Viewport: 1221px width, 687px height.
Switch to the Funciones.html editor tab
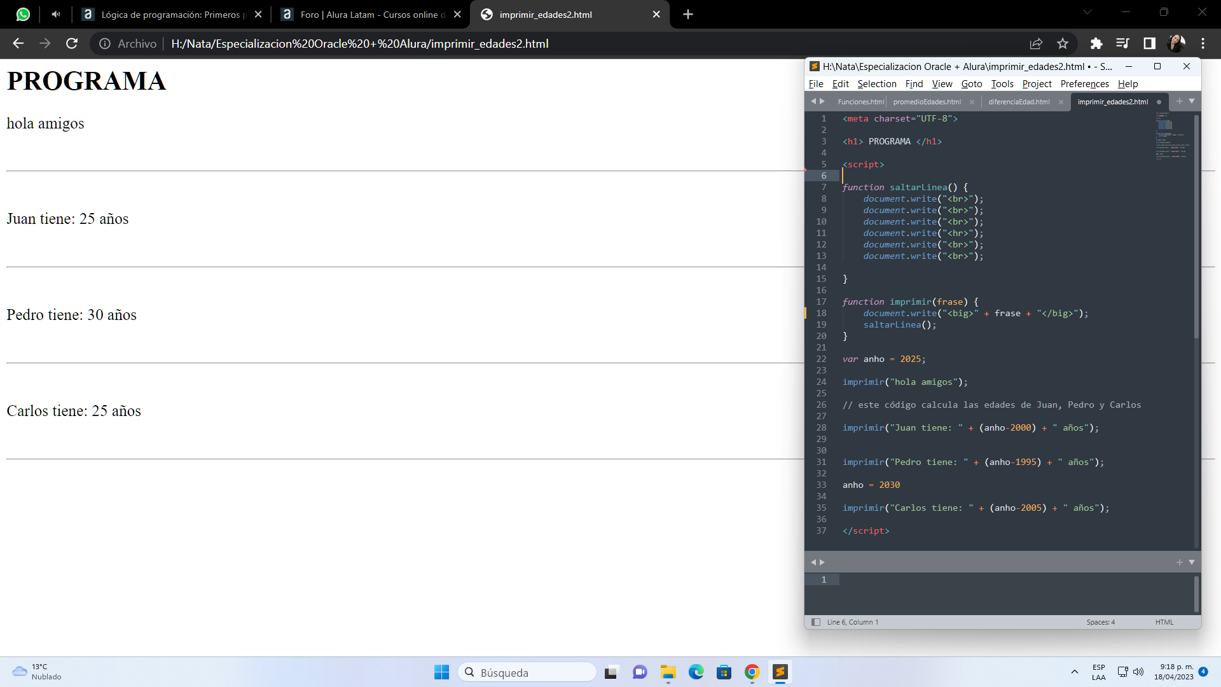860,102
